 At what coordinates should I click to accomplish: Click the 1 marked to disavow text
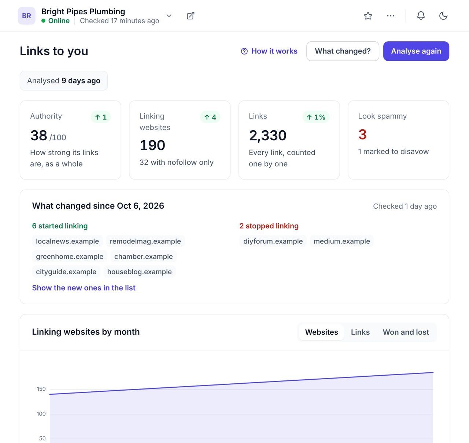394,152
